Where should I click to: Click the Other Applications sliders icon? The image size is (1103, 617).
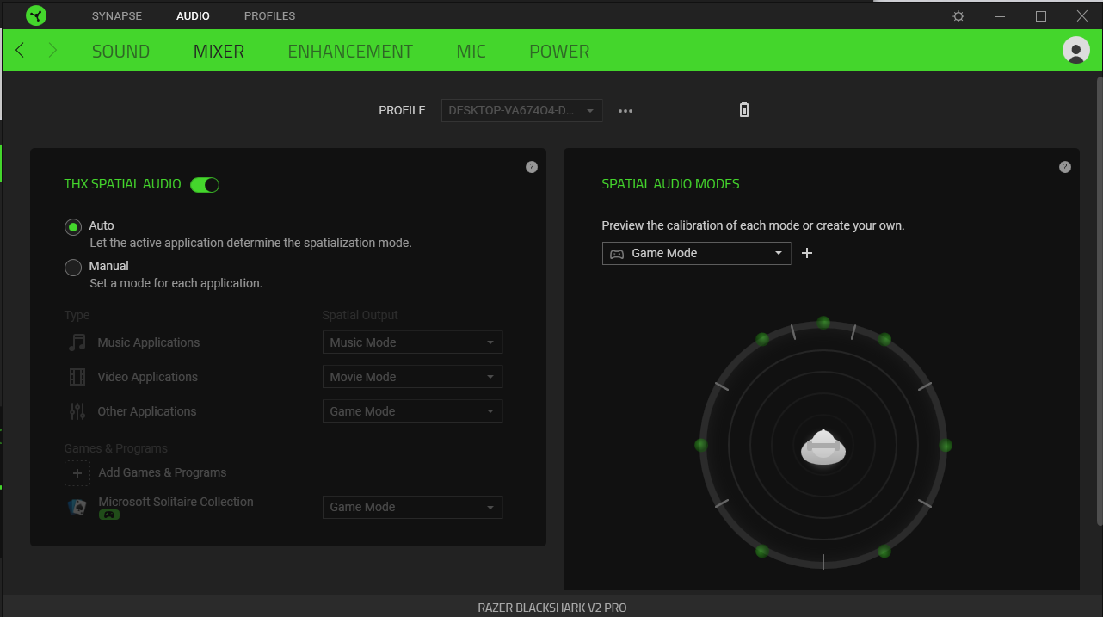[x=77, y=411]
